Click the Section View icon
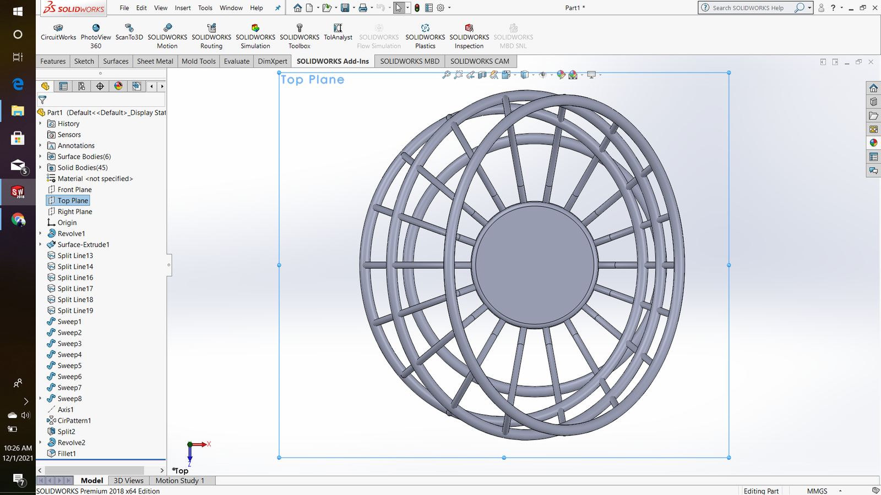 (x=482, y=75)
